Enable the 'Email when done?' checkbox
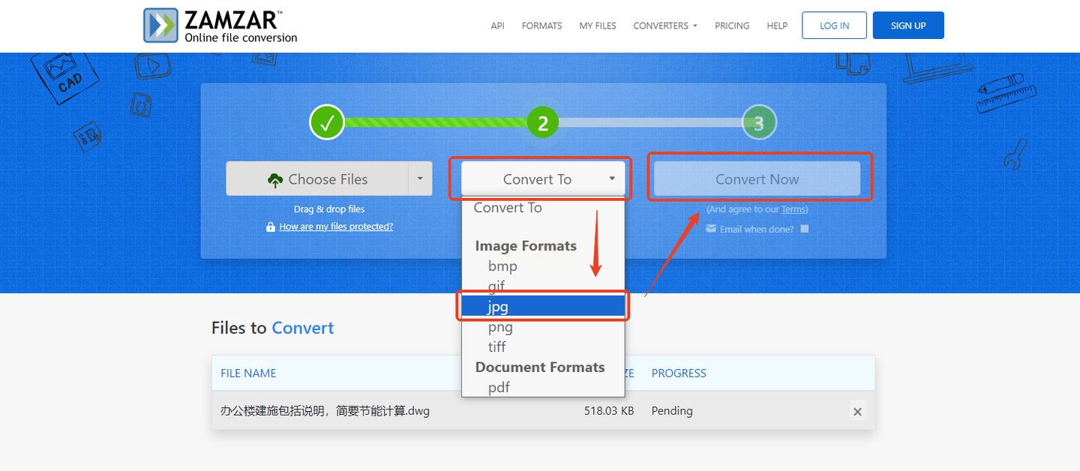The height and width of the screenshot is (471, 1080). (x=805, y=229)
